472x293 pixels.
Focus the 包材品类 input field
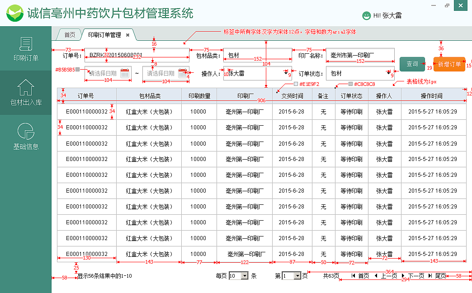258,56
